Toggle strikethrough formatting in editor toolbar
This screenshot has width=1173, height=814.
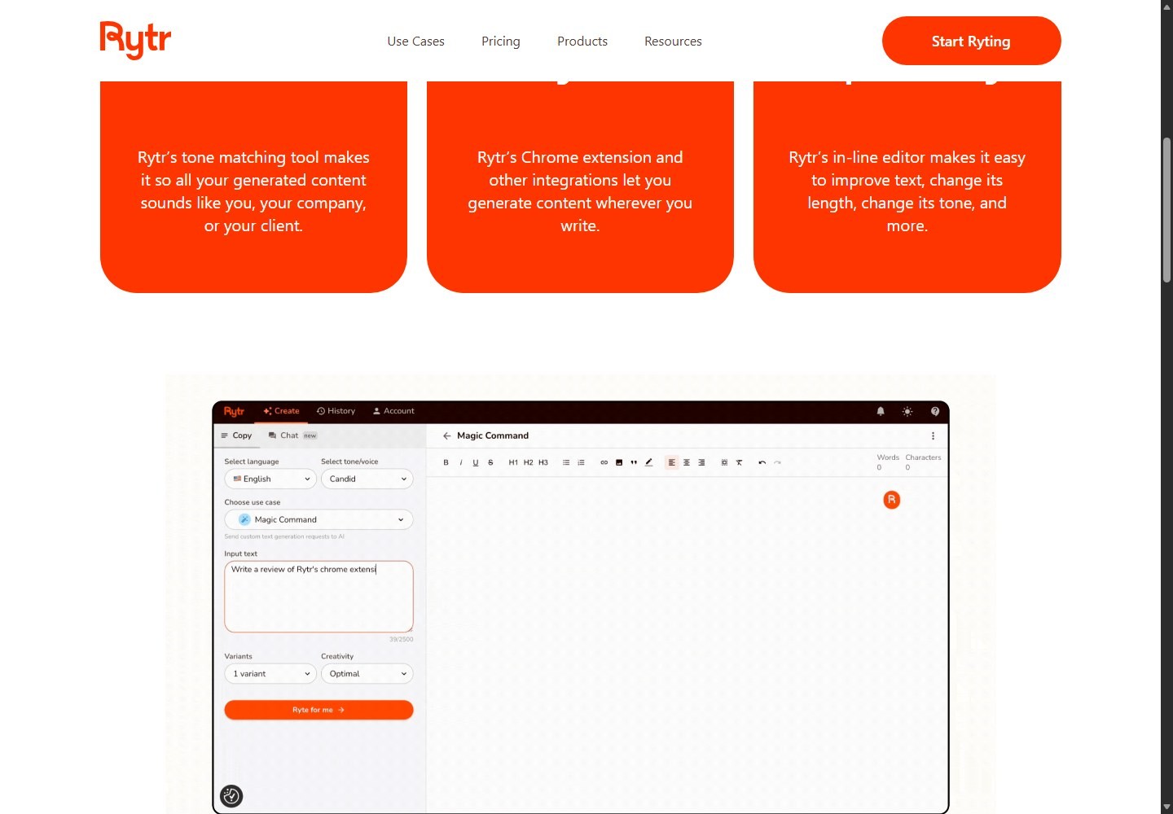[490, 462]
